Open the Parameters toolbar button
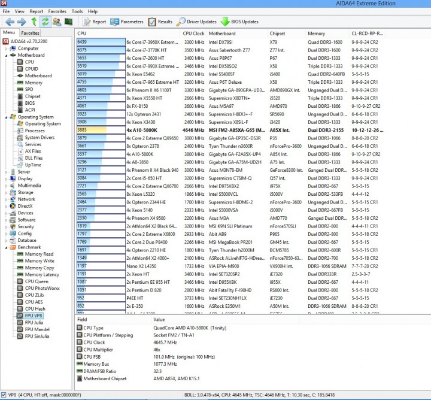The width and height of the screenshot is (431, 400). 127,22
